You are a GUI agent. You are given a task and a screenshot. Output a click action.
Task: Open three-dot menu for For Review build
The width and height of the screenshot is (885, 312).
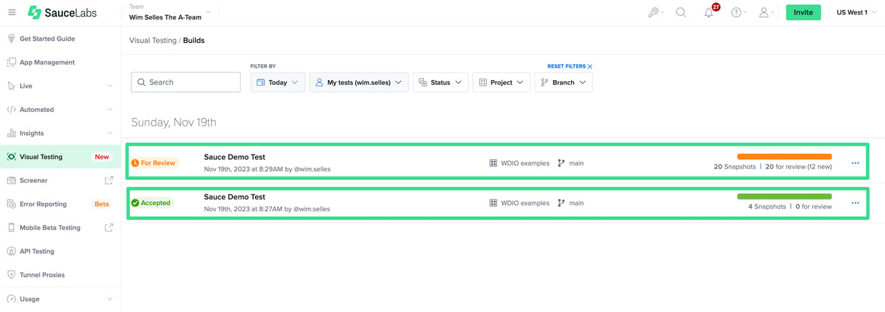point(855,164)
